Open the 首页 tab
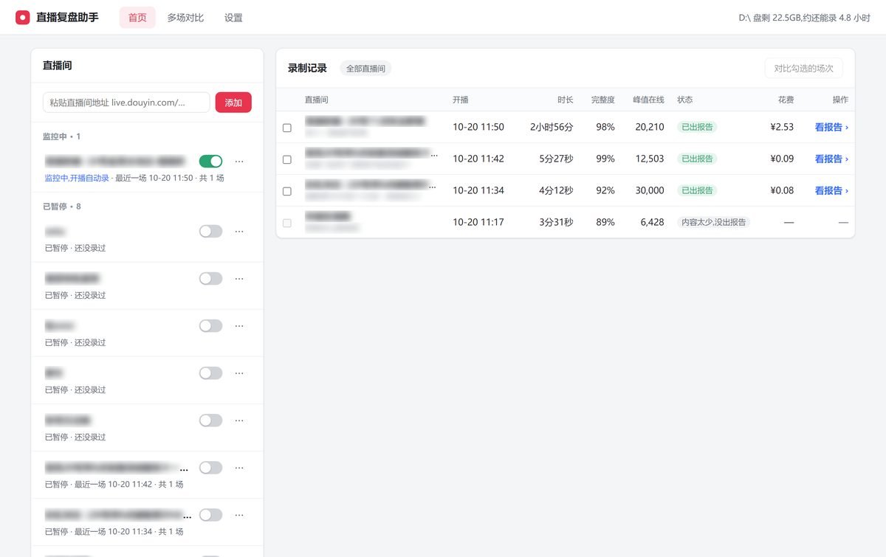 137,18
